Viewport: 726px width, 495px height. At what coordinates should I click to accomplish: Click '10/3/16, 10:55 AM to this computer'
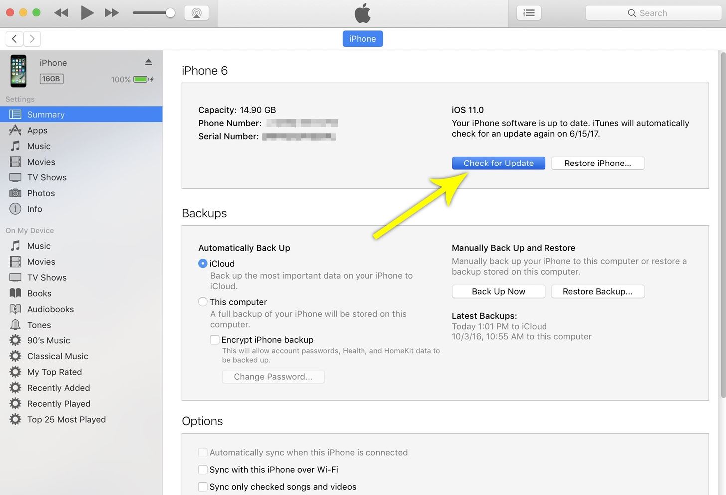(x=522, y=336)
